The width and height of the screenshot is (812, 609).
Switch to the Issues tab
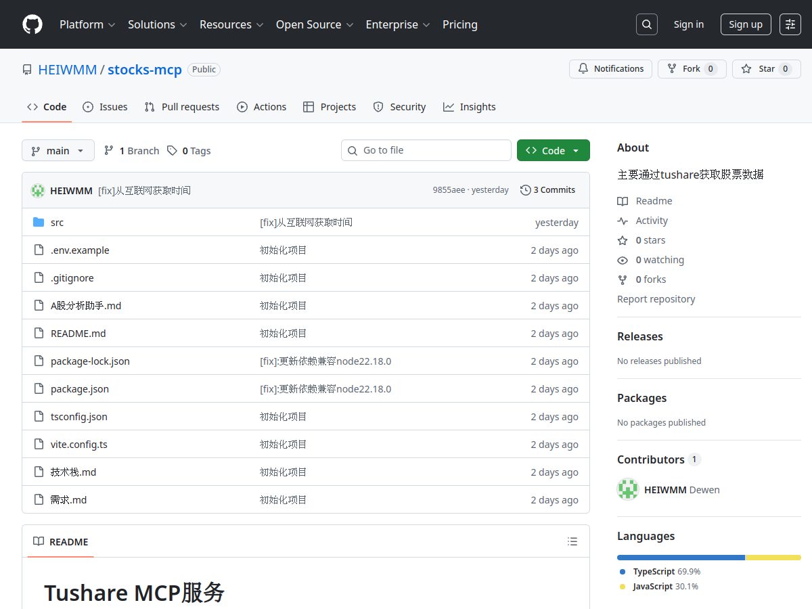coord(106,107)
